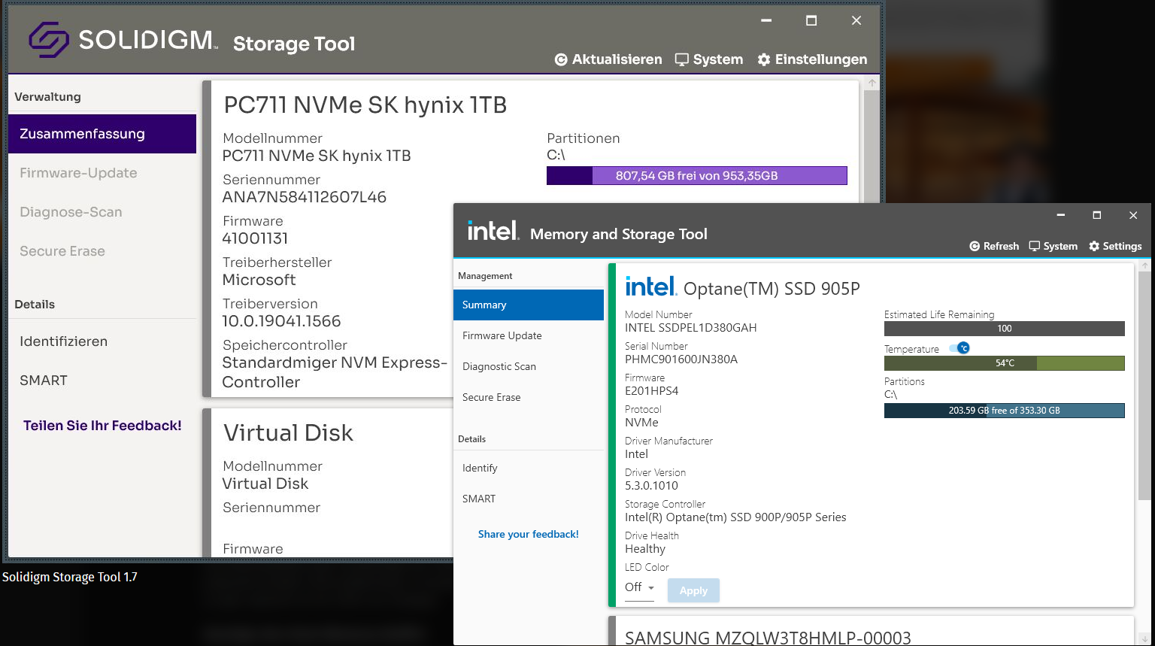Screen dimensions: 1155x646
Task: Open Einstellungen gear in Solidigm Storage Tool
Action: [x=812, y=59]
